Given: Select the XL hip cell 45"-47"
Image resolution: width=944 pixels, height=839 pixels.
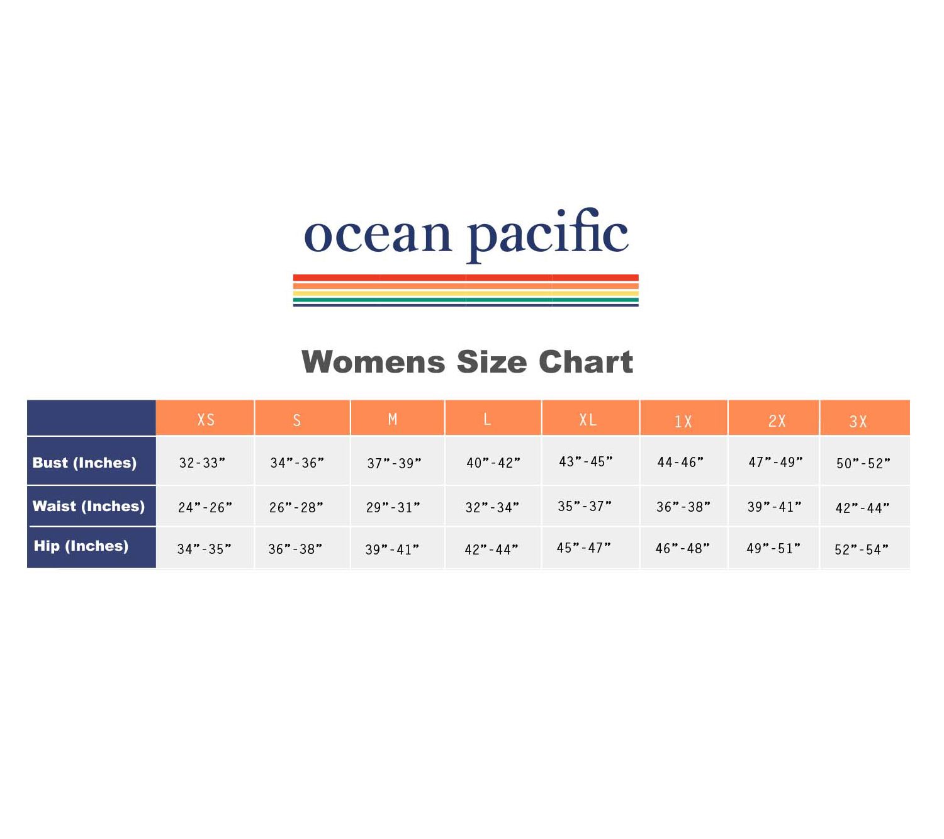Looking at the screenshot, I should click(584, 548).
